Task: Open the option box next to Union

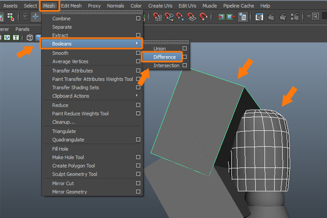Action: 185,49
